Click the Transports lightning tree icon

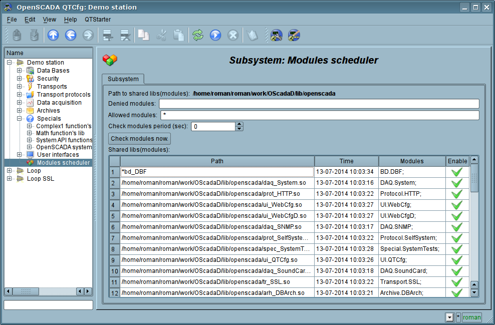(30, 87)
